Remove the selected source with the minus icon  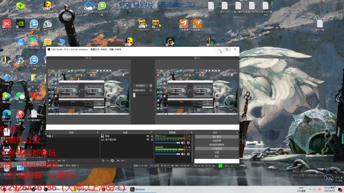(107, 160)
